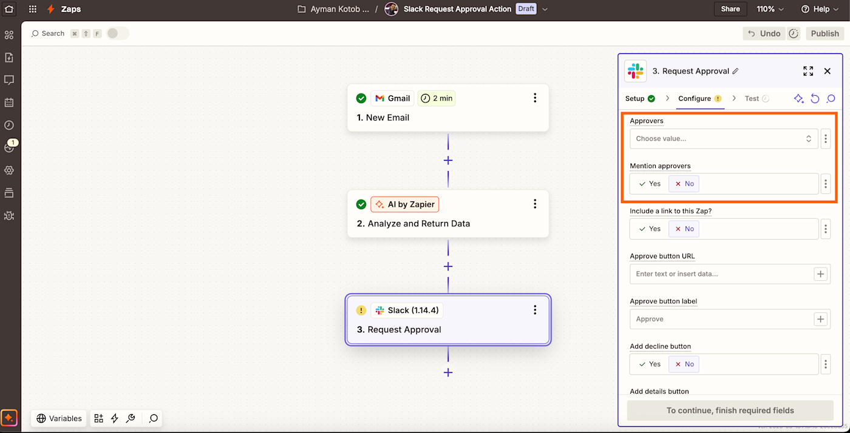Select Yes for Include a link to this Zap
This screenshot has height=433, width=850.
click(x=649, y=229)
